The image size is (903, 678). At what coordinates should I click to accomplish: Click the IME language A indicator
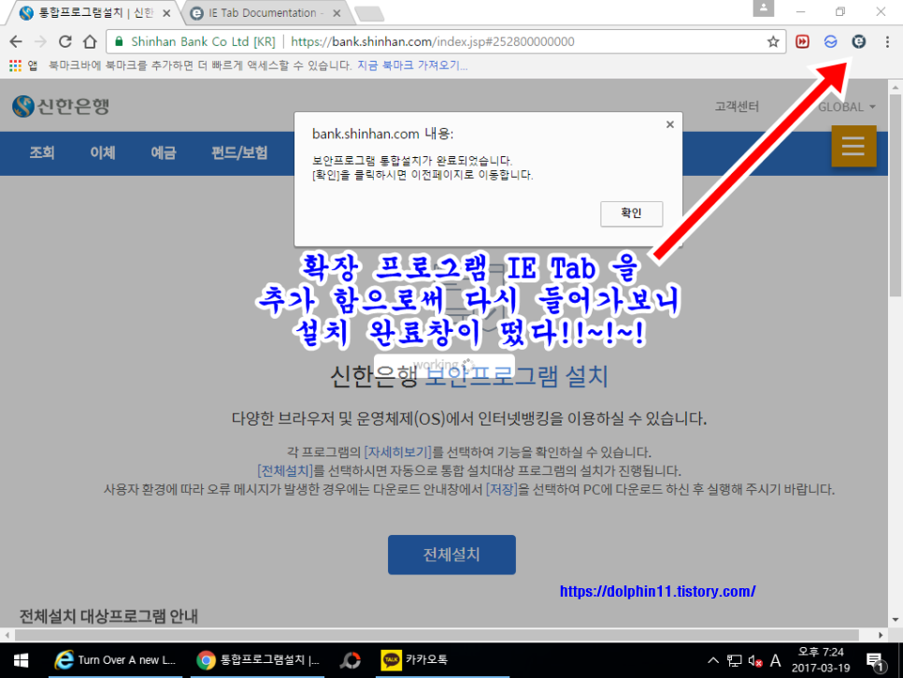pyautogui.click(x=775, y=660)
